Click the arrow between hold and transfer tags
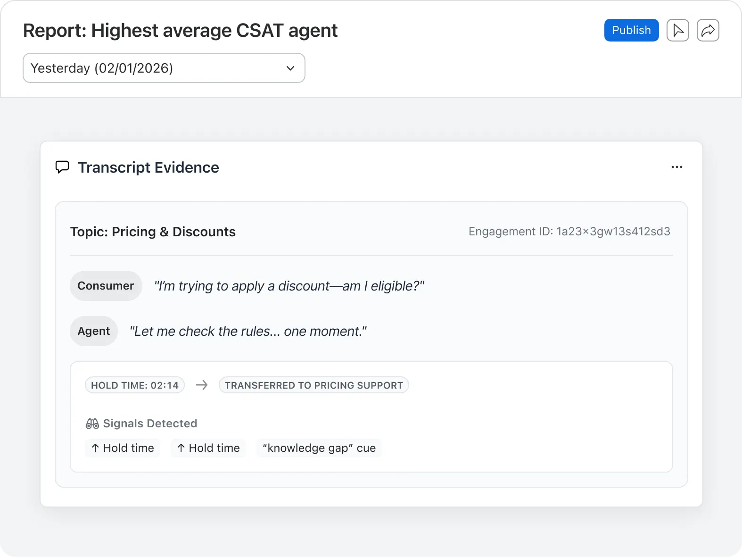Screen dimensions: 742x557 click(x=202, y=385)
